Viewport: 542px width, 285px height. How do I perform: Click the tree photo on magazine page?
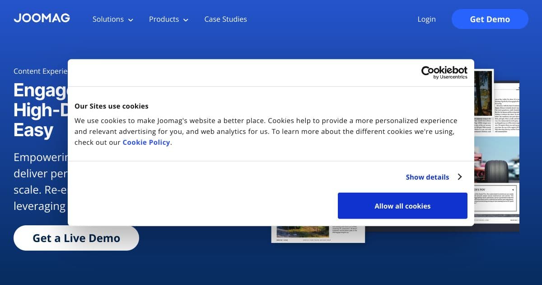coord(483,93)
